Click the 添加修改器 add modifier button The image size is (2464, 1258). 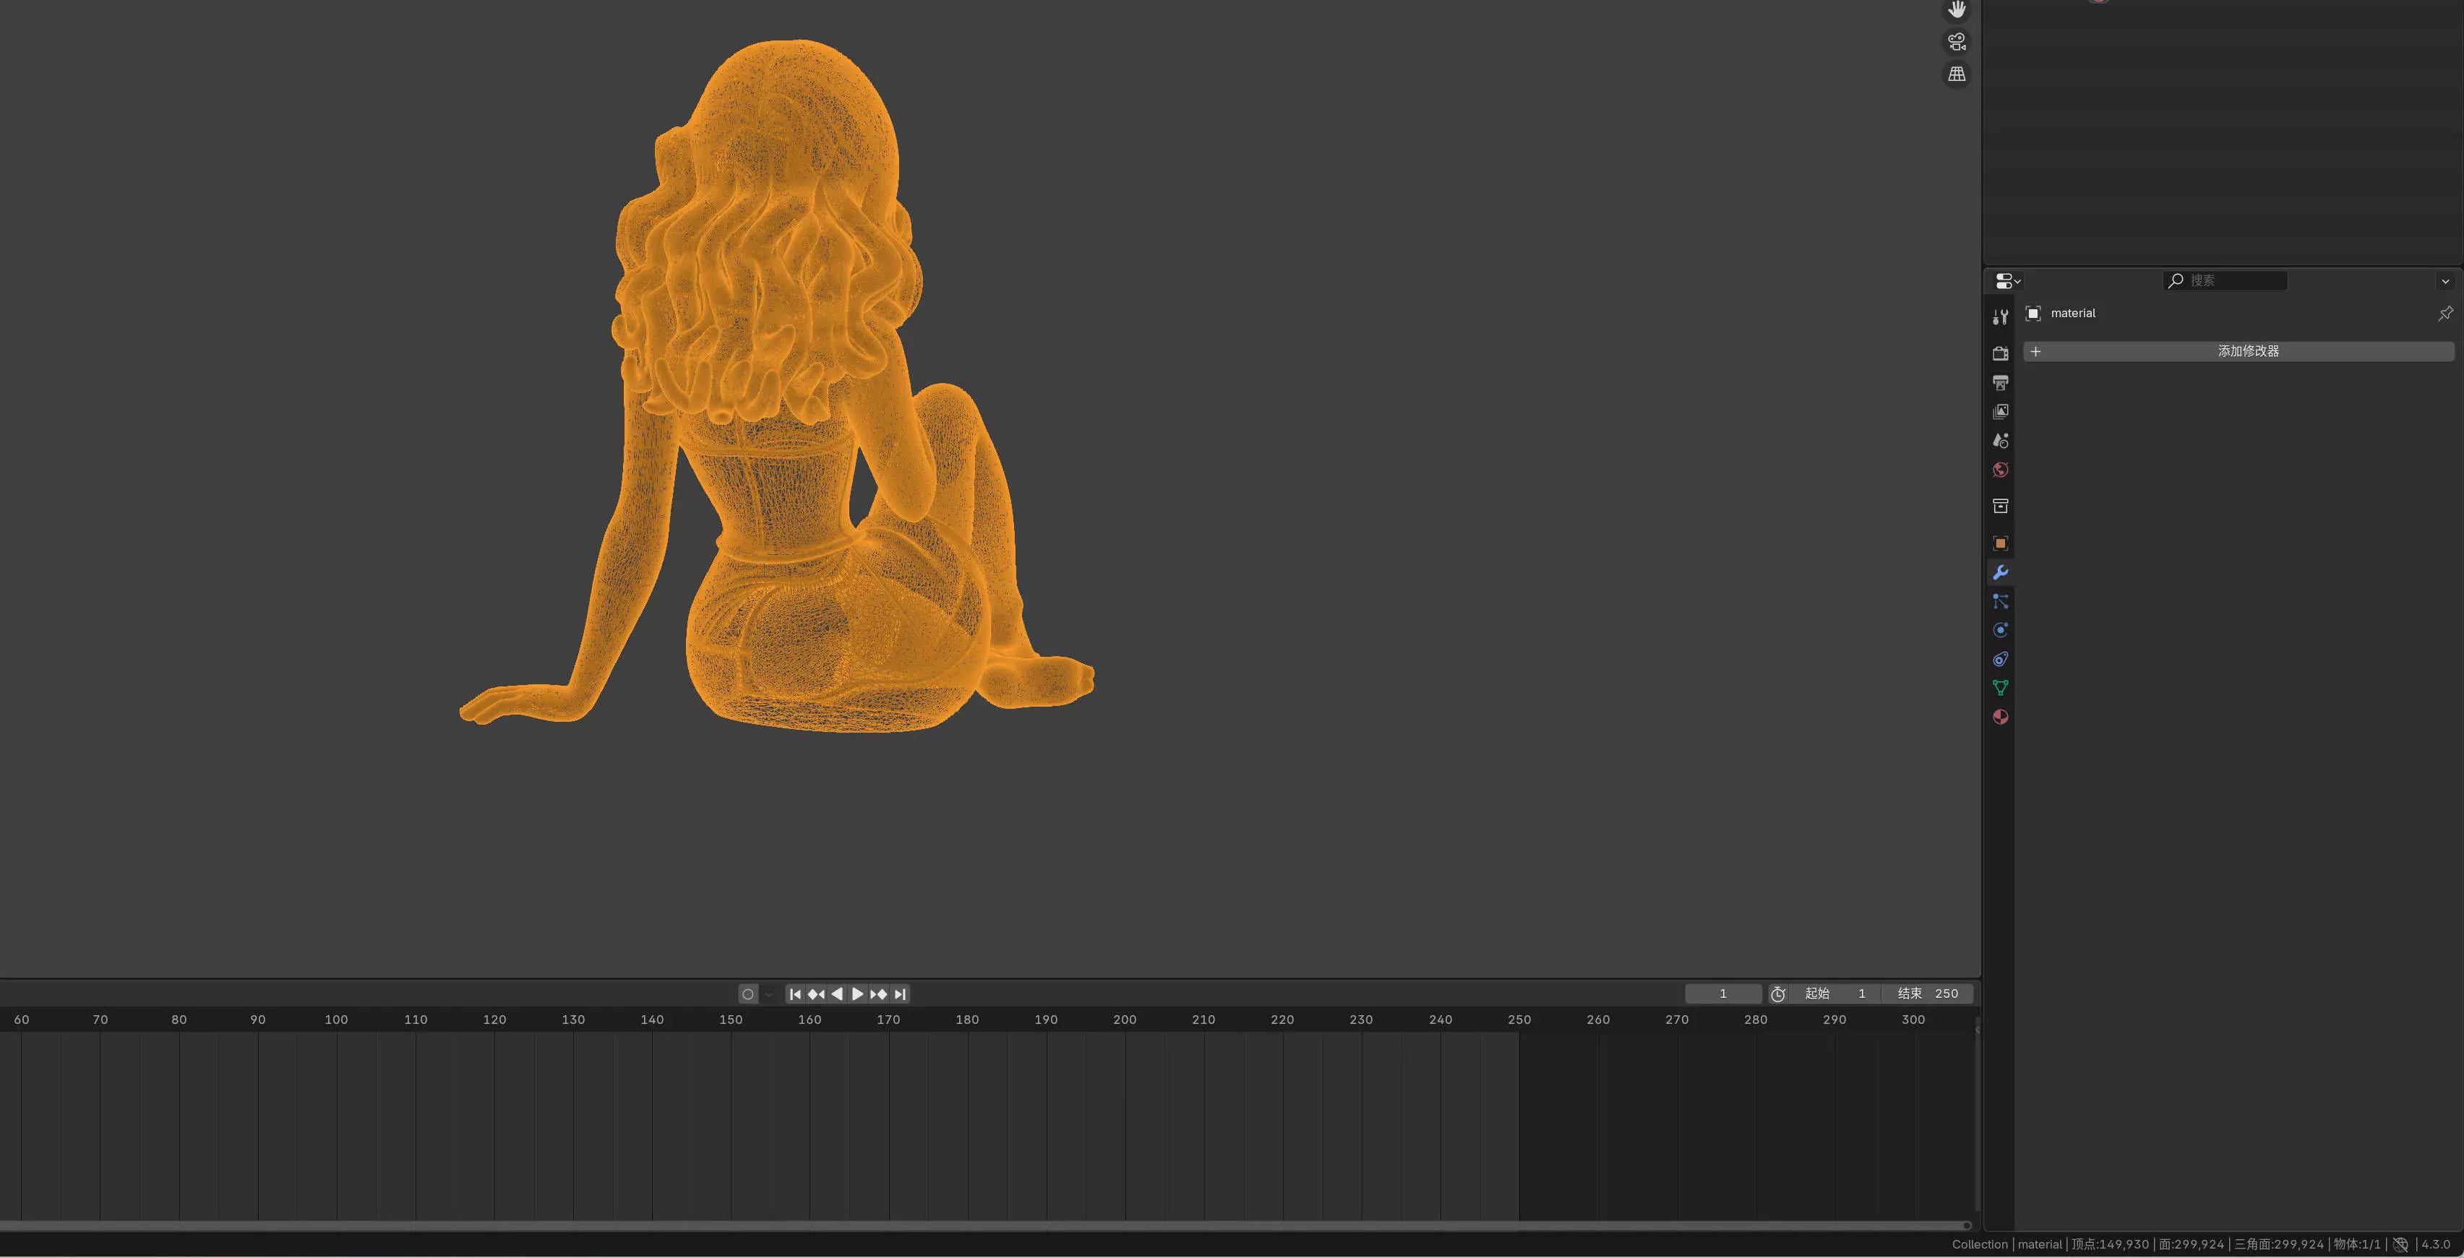point(2238,351)
